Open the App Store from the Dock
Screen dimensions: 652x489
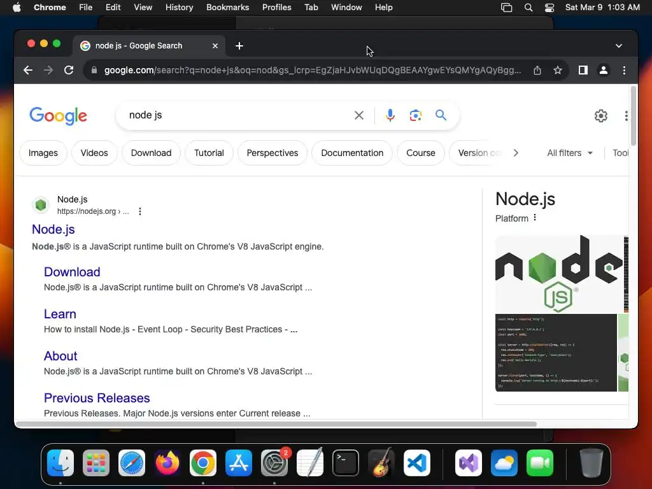pos(239,463)
